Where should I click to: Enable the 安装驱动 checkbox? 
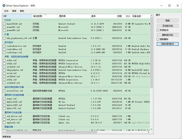coord(158,30)
